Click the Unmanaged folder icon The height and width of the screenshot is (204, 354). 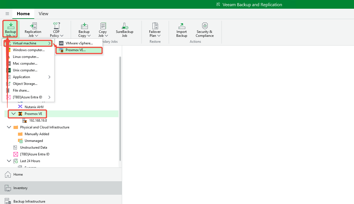pos(20,141)
